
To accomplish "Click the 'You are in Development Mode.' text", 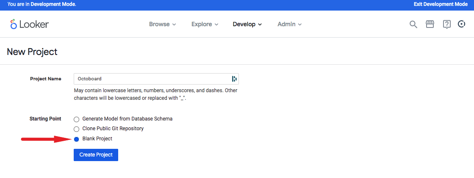I will pos(42,4).
